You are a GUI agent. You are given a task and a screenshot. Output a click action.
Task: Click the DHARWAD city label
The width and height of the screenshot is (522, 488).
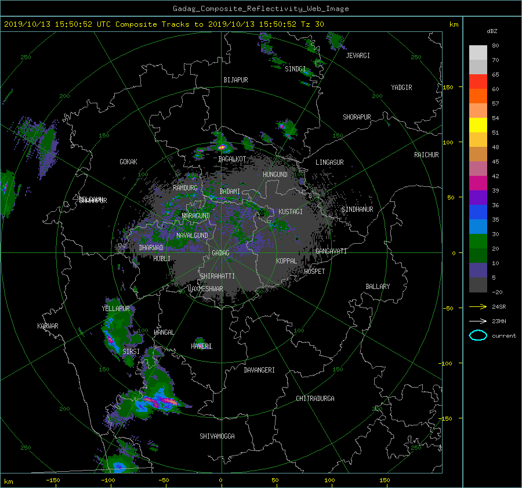[x=151, y=248]
